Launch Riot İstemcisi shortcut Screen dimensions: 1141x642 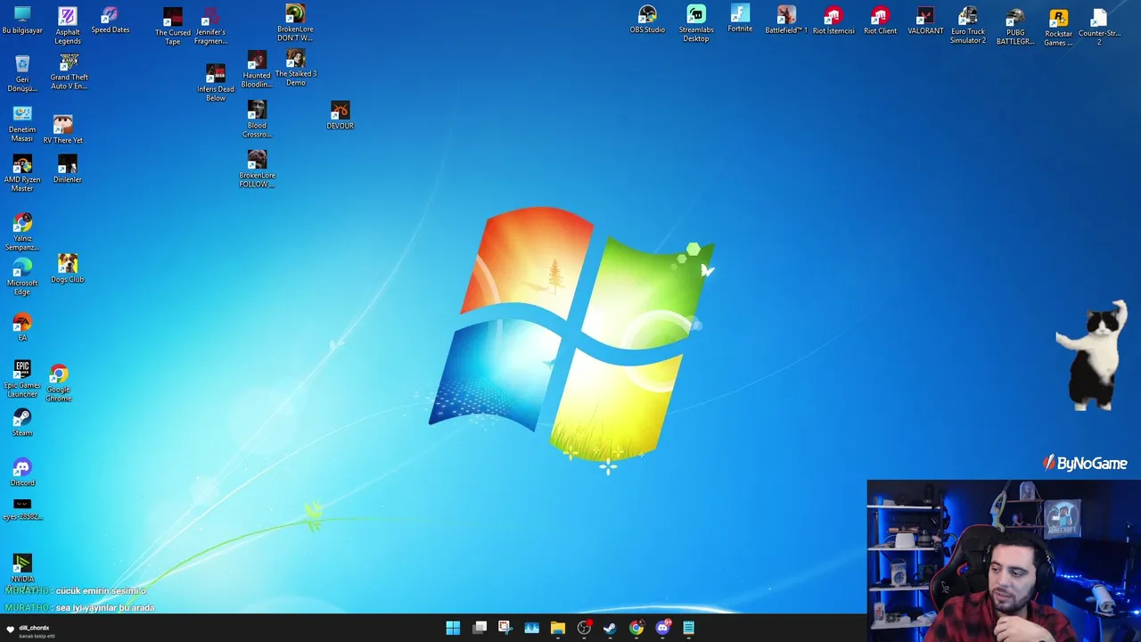833,21
